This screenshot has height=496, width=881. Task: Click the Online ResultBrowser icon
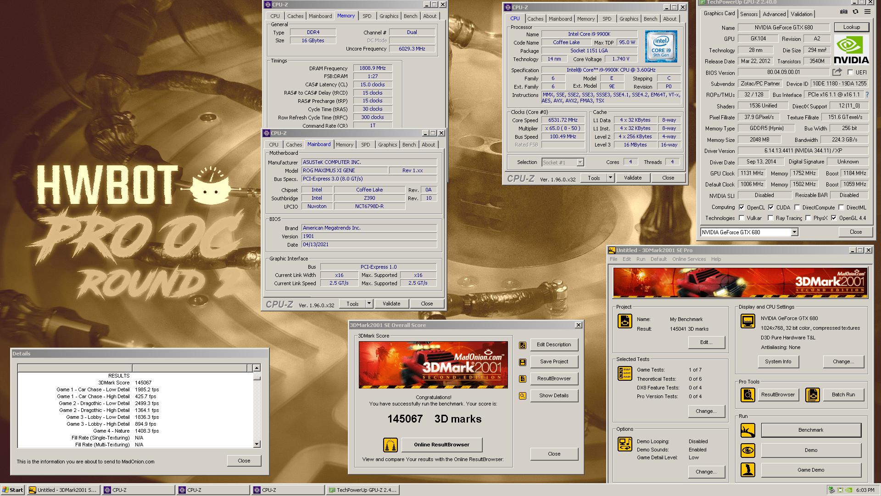click(x=390, y=445)
